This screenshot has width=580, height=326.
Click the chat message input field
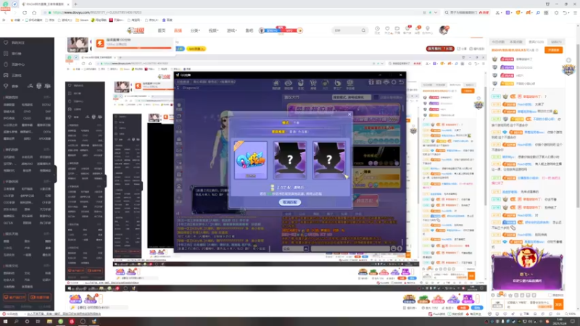[529, 304]
